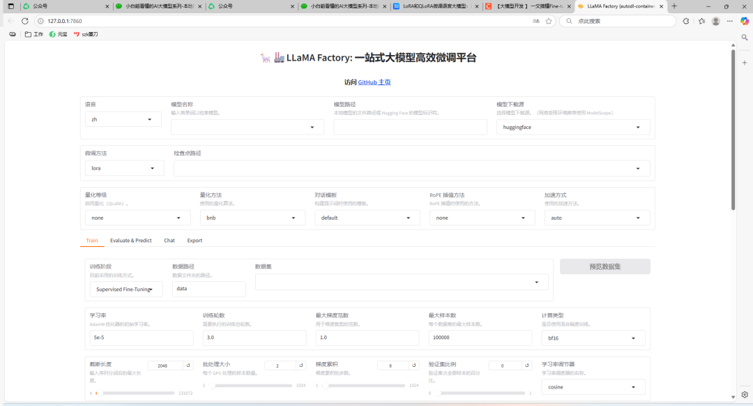Open the browser settings and more menu
Viewport: 753px width, 406px height.
[730, 21]
